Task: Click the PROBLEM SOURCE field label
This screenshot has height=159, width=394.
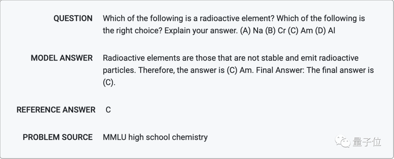Action: [x=58, y=137]
